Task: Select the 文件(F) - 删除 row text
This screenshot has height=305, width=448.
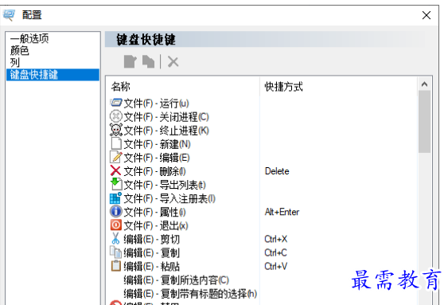Action: (154, 171)
